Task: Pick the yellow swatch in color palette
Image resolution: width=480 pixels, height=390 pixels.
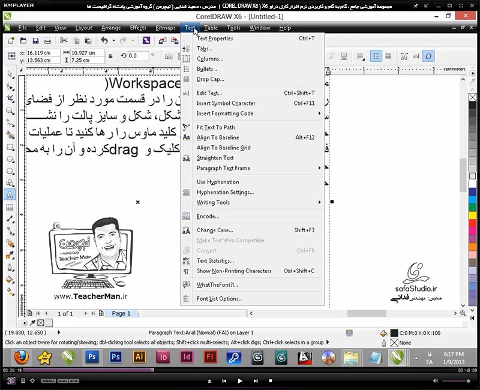Action: coord(472,215)
